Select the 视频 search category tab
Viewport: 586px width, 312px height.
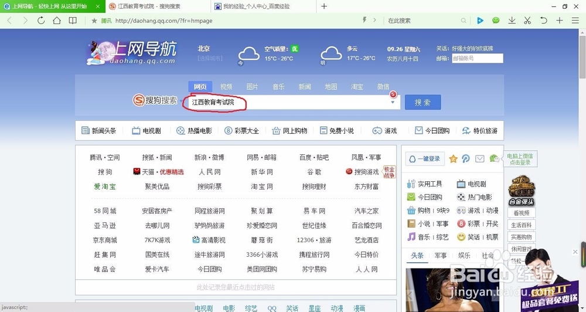click(226, 87)
